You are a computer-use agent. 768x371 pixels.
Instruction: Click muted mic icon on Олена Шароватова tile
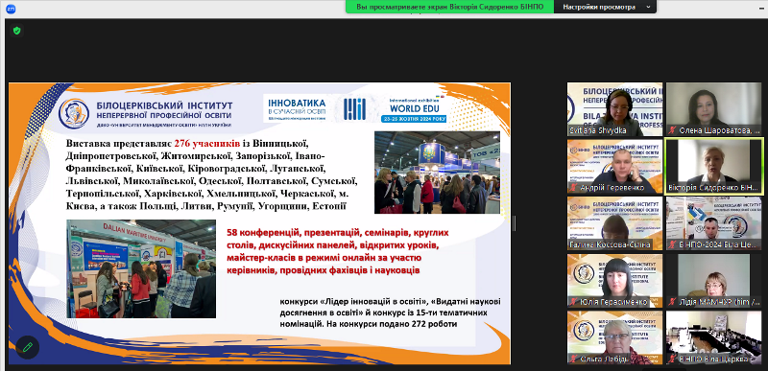click(673, 130)
